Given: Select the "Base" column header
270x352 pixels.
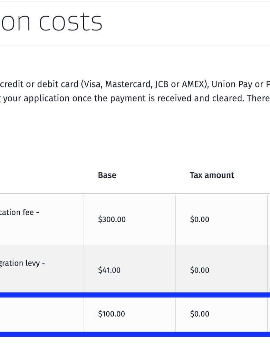Looking at the screenshot, I should [x=107, y=175].
